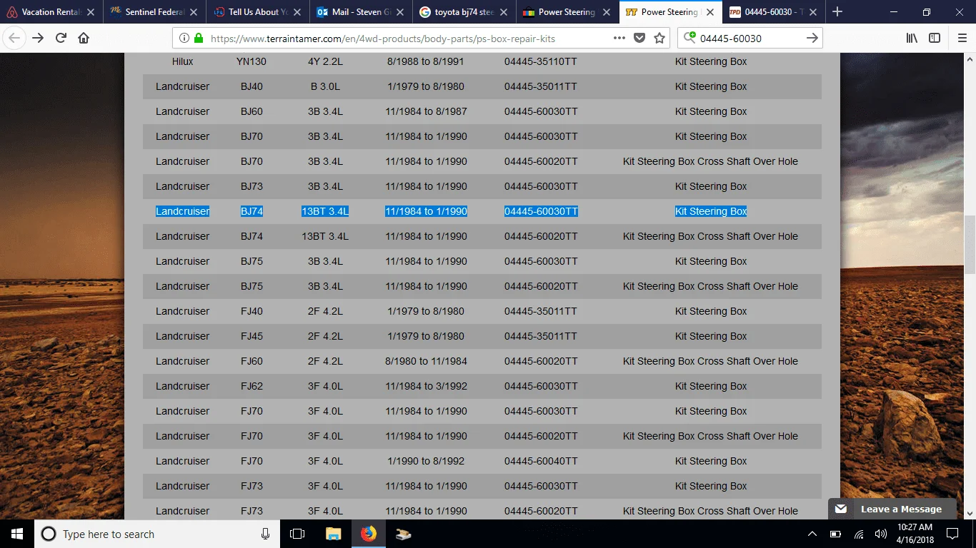
Task: Switch to the toyota bj74 search tab
Action: tap(463, 12)
